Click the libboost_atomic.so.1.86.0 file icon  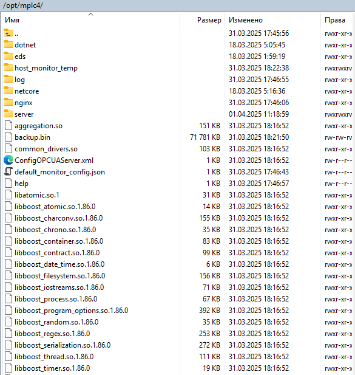[8, 206]
